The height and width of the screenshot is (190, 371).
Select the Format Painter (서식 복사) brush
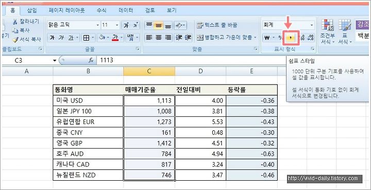click(x=27, y=40)
